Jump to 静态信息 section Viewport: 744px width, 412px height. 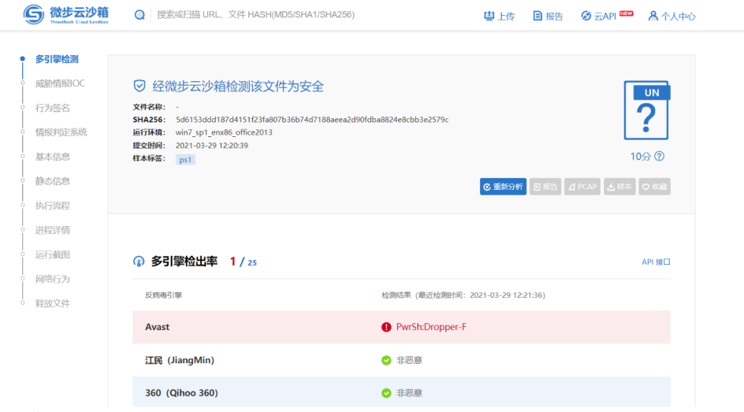point(52,181)
